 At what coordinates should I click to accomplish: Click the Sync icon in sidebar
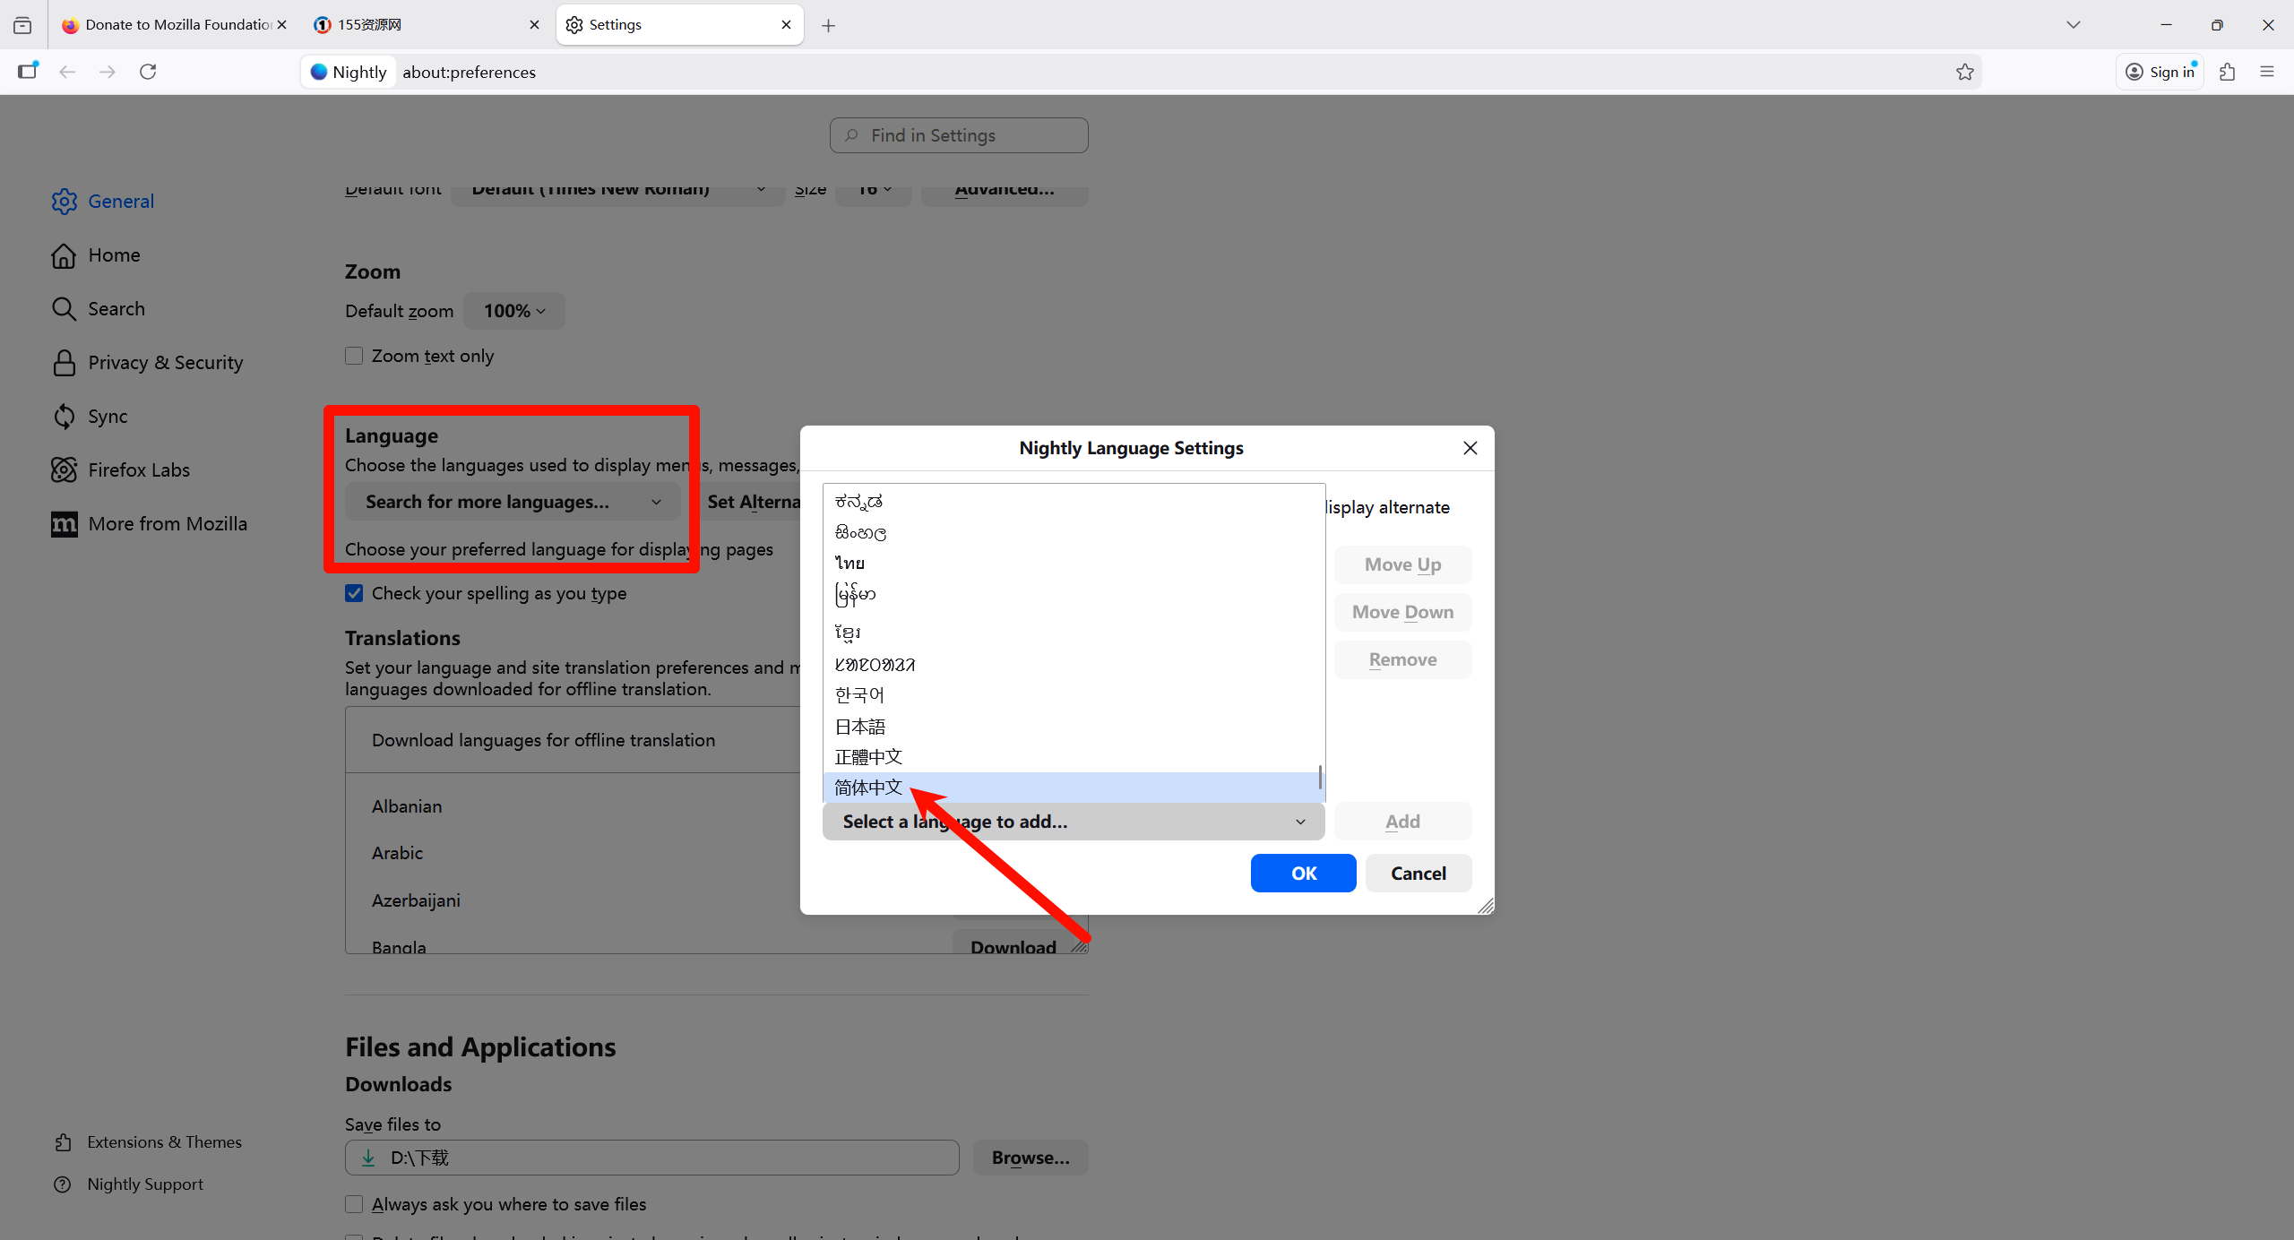[64, 416]
